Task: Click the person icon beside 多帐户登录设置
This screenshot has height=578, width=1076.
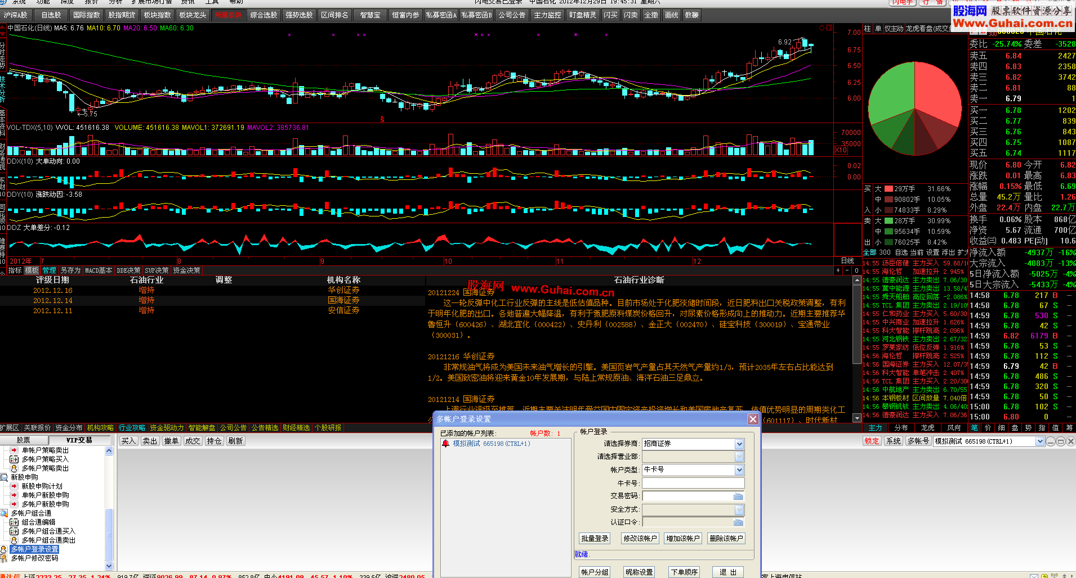Action: (x=5, y=549)
